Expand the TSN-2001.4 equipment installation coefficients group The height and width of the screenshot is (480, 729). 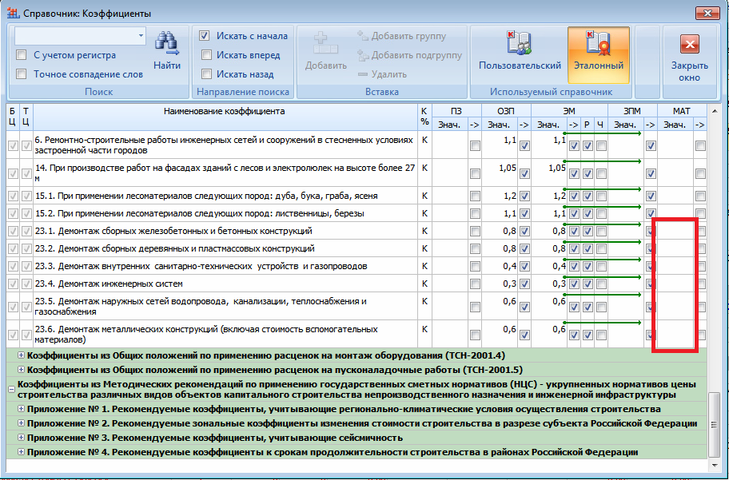point(20,355)
